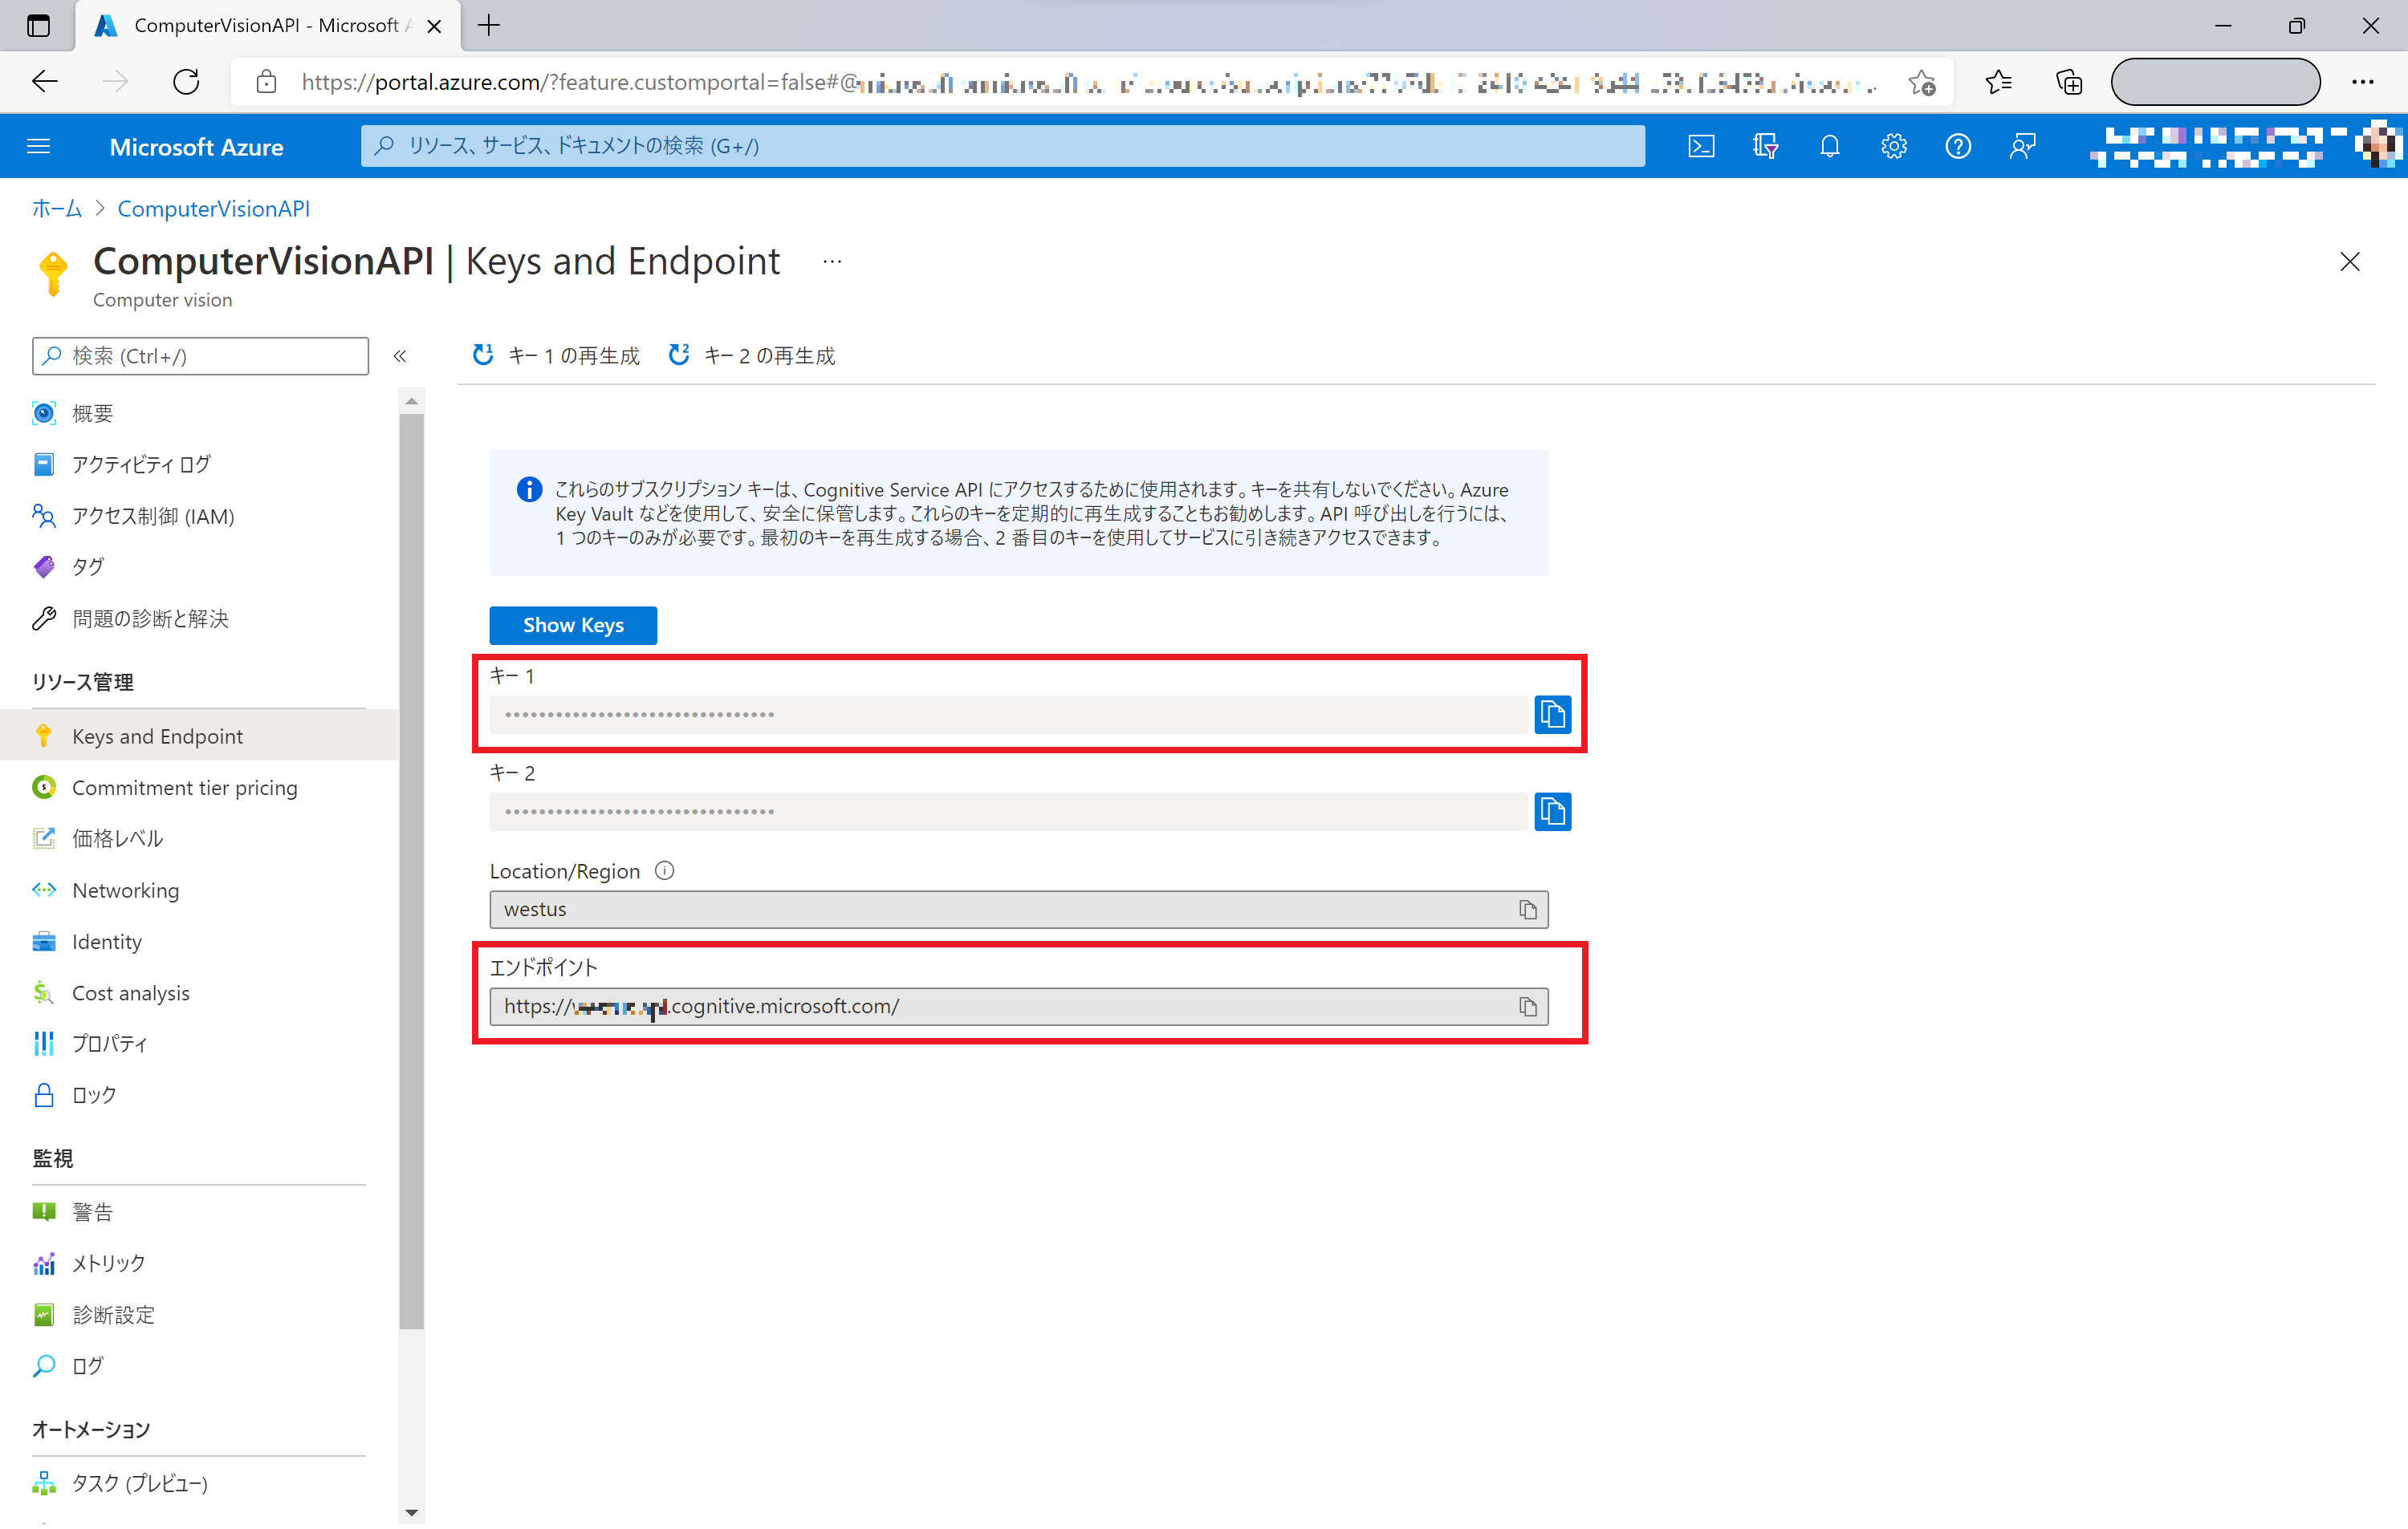Open the feedback icon
Screen dimensions: 2408x1529
tap(2022, 147)
